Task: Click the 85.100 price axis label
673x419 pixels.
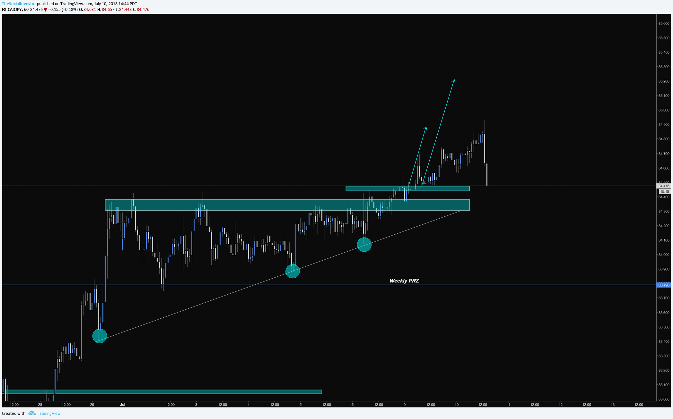Action: coord(664,96)
